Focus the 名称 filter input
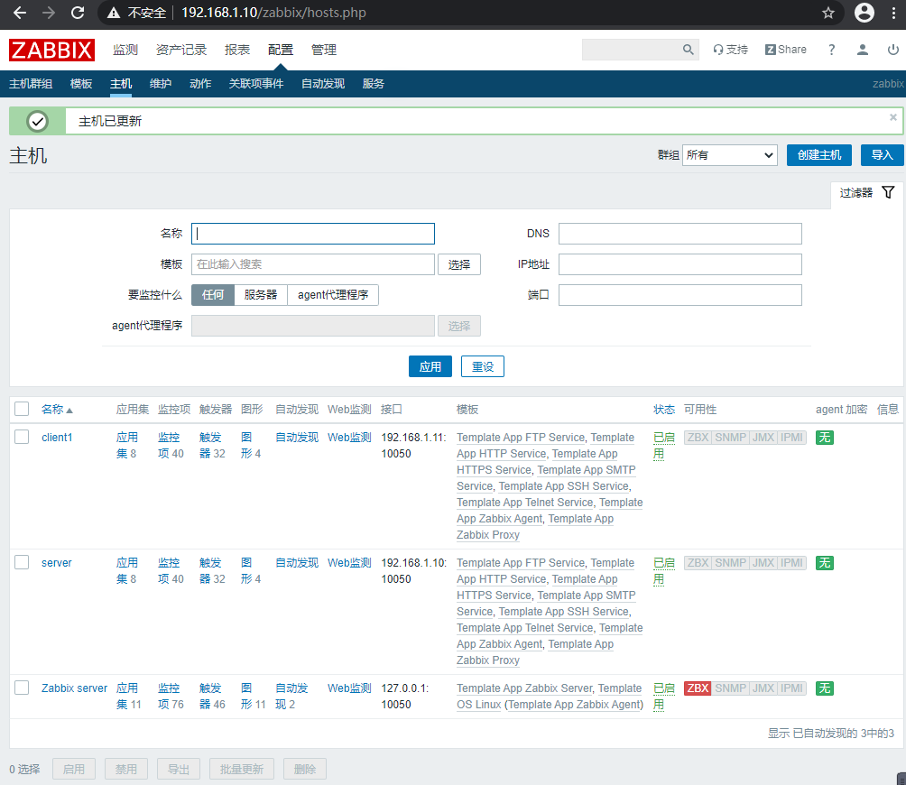Image resolution: width=906 pixels, height=785 pixels. pyautogui.click(x=312, y=234)
